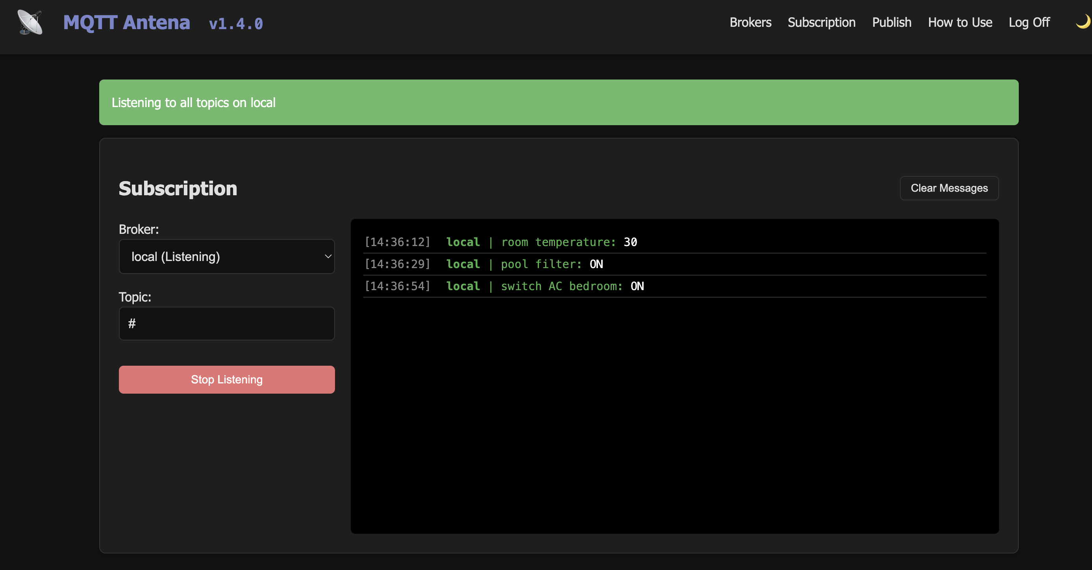Click the v1.4.0 version label
Viewport: 1092px width, 570px height.
click(x=236, y=24)
